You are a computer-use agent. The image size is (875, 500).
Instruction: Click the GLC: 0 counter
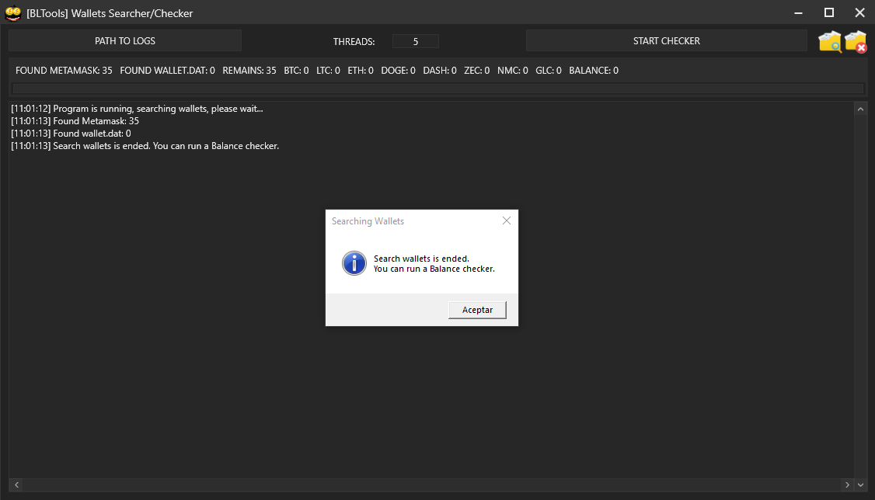point(549,70)
